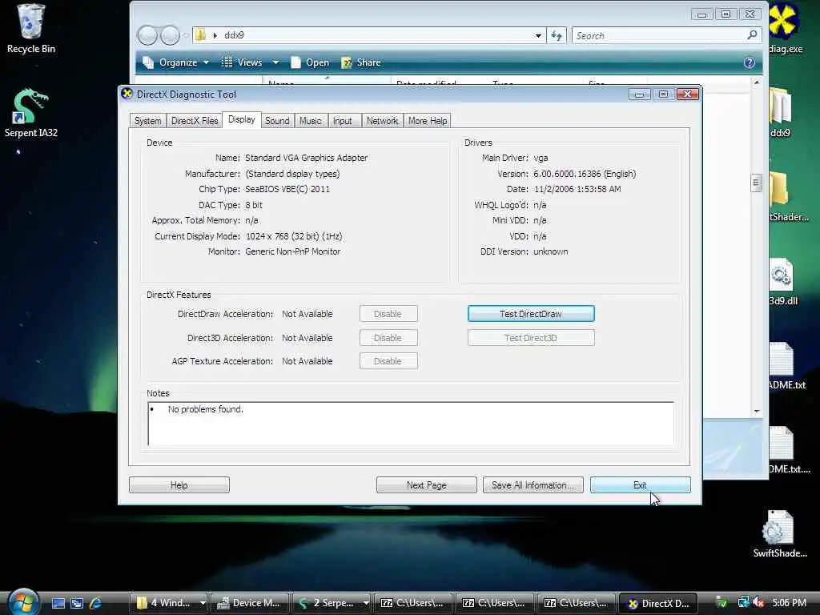820x615 pixels.
Task: Select the SwiftShader config file icon on desktop
Action: [x=780, y=533]
